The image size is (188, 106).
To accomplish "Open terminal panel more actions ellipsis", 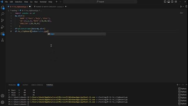I will point(183,85).
